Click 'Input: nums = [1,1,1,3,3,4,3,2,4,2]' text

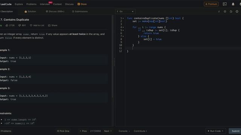click(x=24, y=96)
